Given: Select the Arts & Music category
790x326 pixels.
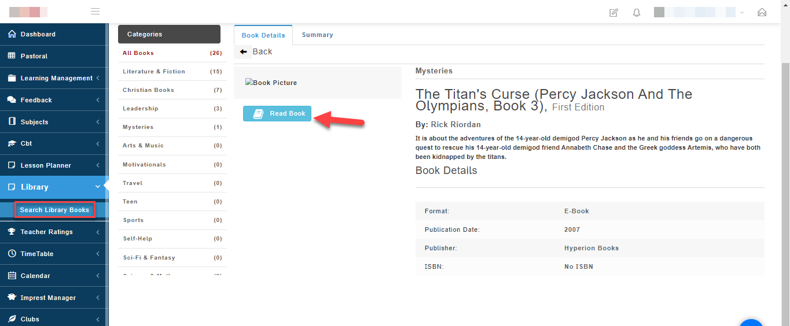Looking at the screenshot, I should coord(172,146).
